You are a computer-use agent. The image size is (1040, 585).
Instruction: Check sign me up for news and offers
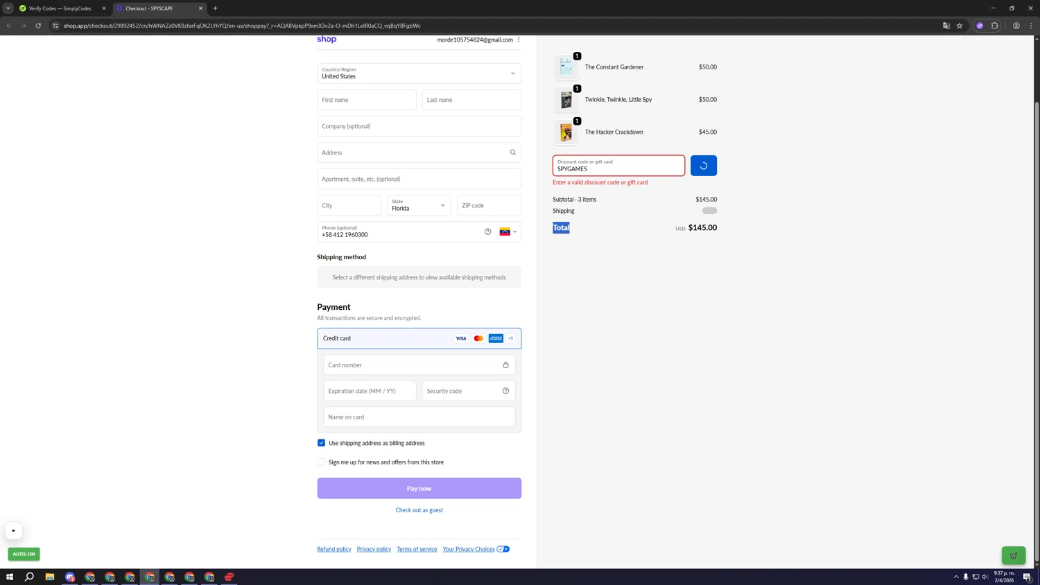tap(321, 462)
